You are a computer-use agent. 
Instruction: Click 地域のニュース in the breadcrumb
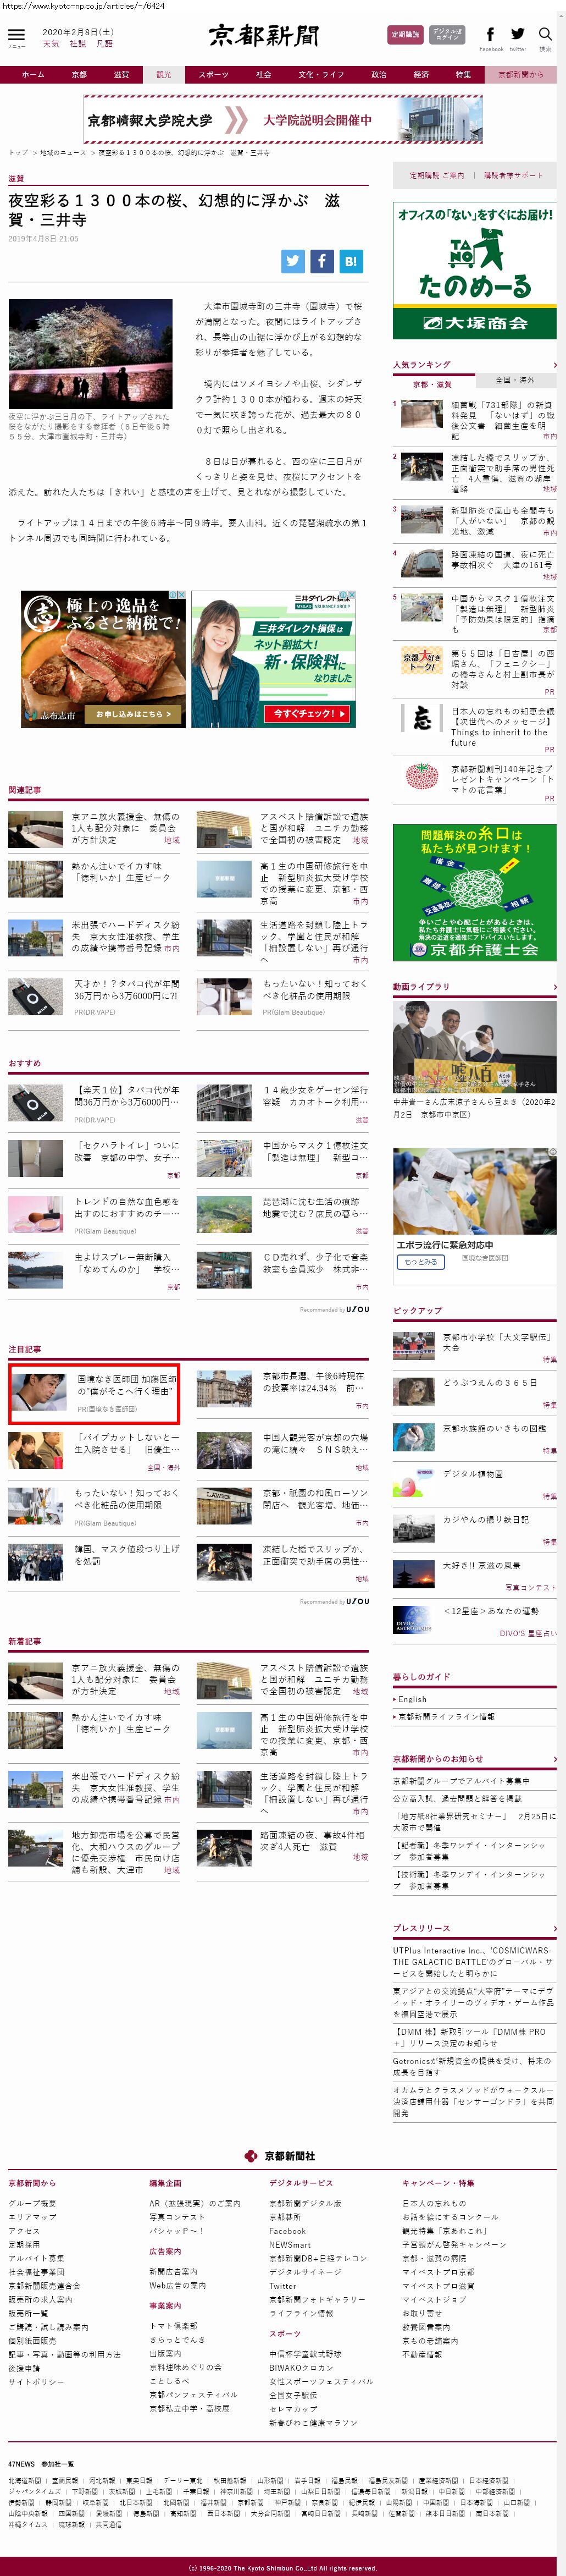click(63, 153)
